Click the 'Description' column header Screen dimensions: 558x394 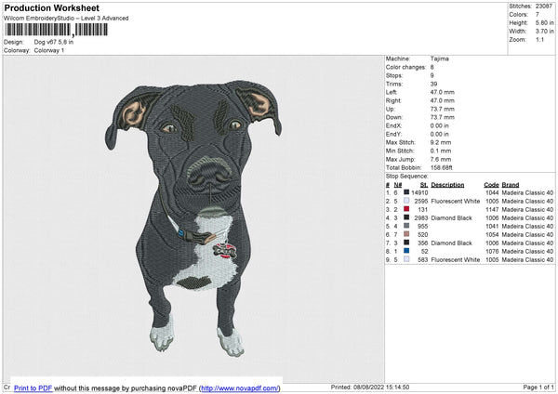(447, 185)
